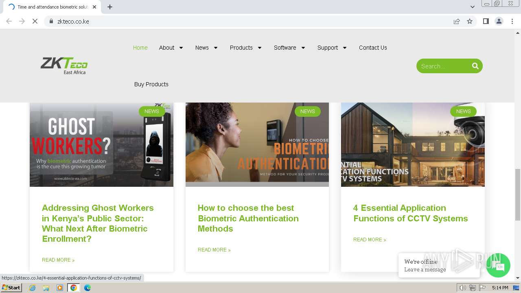Open the Software menu item
This screenshot has width=521, height=293.
285,48
